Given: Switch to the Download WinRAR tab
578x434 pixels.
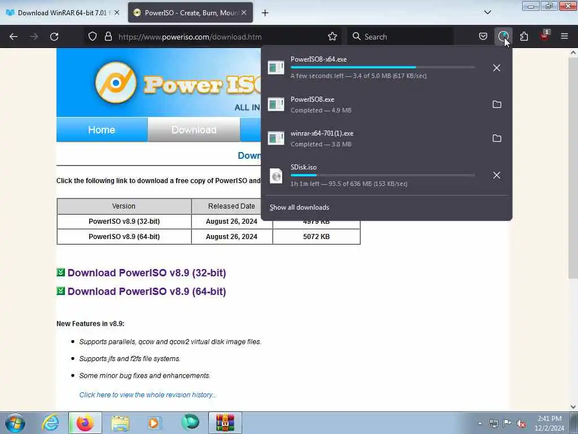Looking at the screenshot, I should (63, 13).
